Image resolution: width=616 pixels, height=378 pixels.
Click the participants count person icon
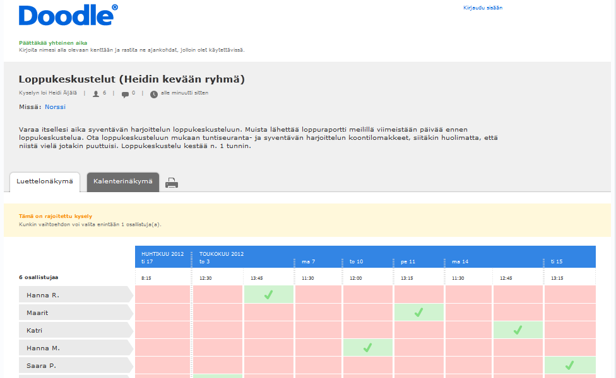pyautogui.click(x=95, y=94)
